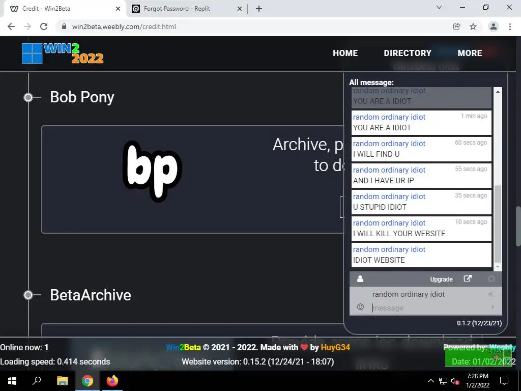Click Website version 0.15.2 text
The height and width of the screenshot is (391, 521).
[258, 362]
